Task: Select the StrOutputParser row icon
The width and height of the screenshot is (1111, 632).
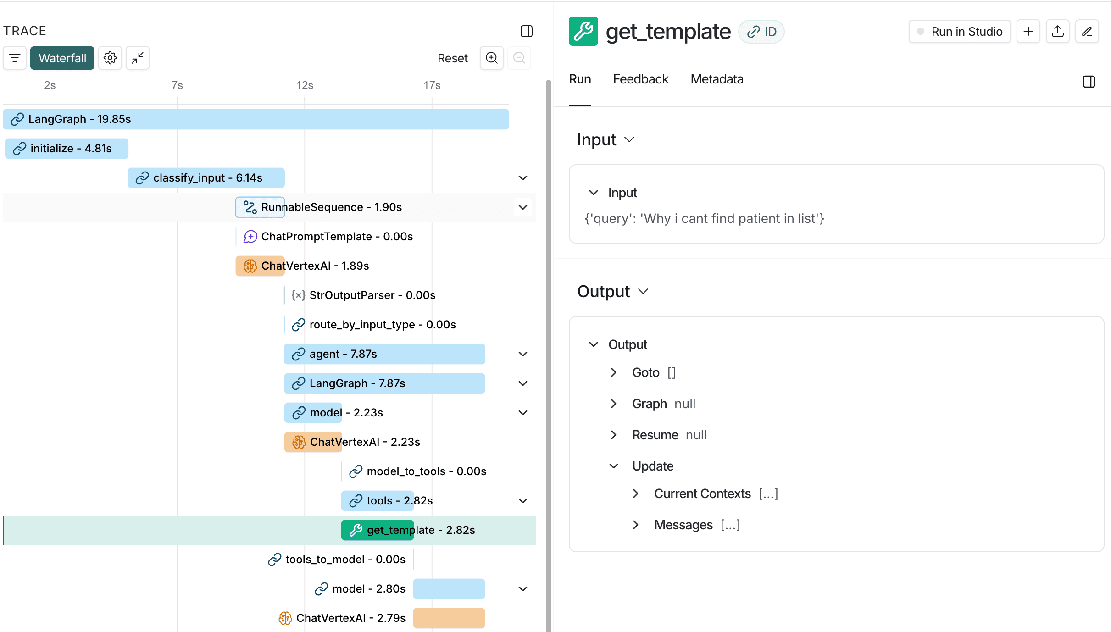Action: pyautogui.click(x=299, y=295)
